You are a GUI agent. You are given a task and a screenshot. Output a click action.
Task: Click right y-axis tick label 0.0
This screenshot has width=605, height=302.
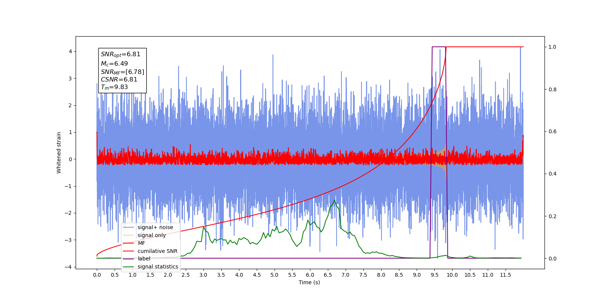click(552, 259)
